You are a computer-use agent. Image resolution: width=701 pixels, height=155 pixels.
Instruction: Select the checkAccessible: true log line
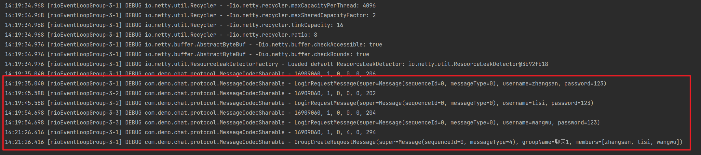[318, 45]
